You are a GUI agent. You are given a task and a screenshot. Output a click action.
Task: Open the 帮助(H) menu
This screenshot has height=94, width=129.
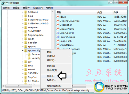click(50, 8)
